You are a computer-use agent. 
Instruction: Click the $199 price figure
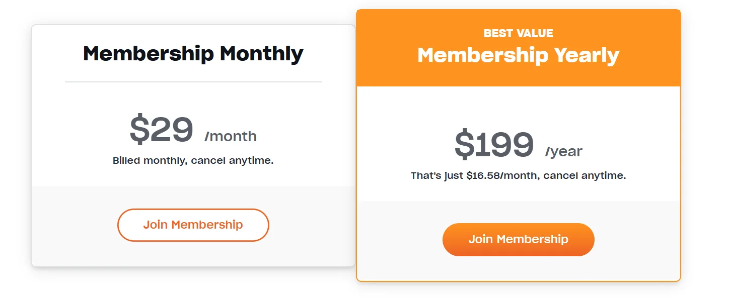(494, 145)
